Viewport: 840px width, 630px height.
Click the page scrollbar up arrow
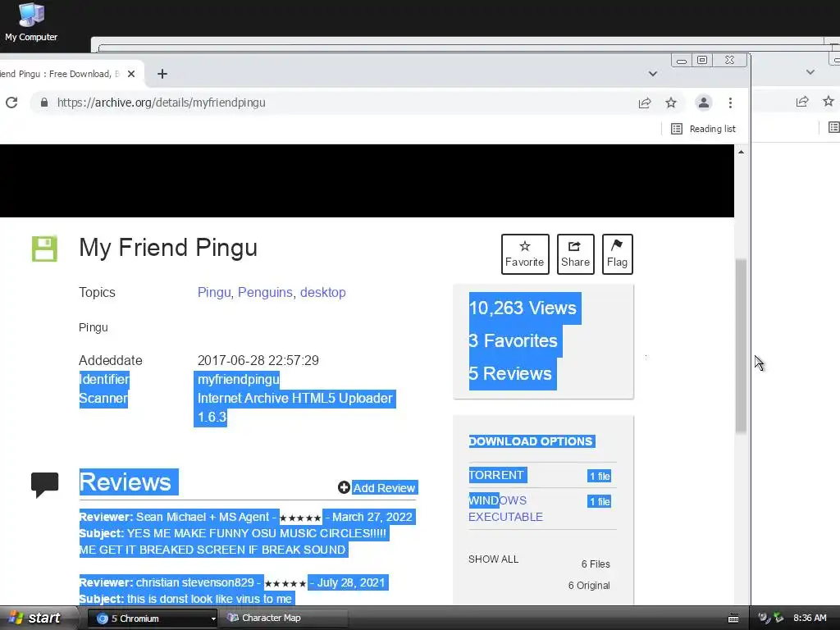tap(741, 152)
